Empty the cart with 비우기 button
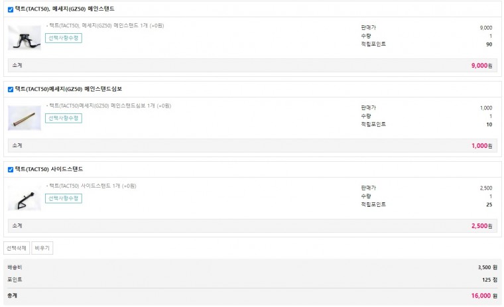 (42, 248)
